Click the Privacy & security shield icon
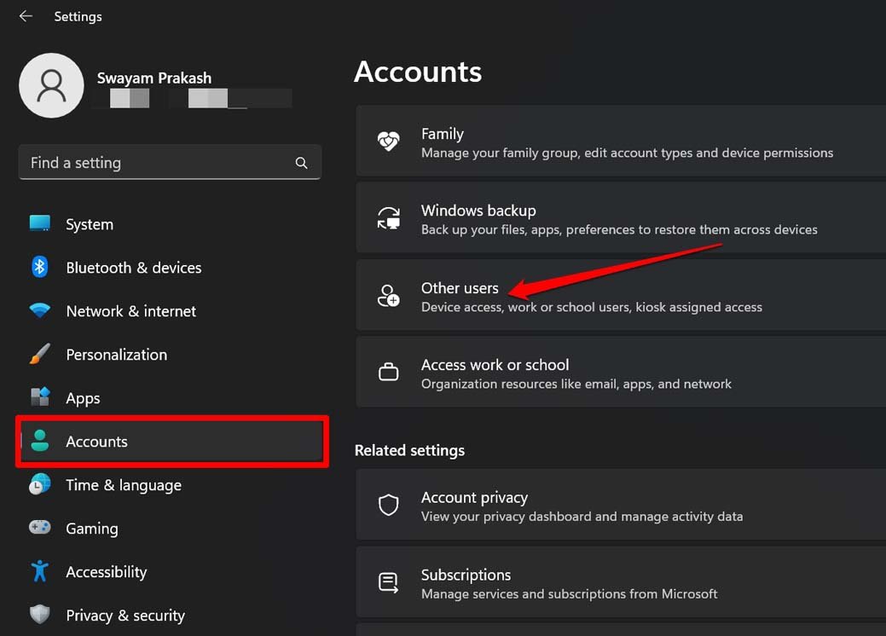The image size is (886, 636). 40,615
